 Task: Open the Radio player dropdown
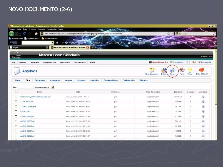[150, 43]
